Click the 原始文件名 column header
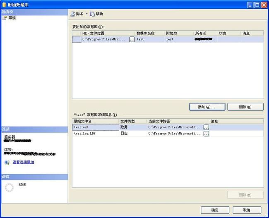The image size is (269, 218). click(96, 121)
